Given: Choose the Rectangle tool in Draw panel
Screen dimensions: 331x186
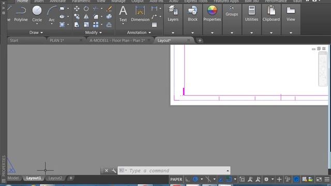Looking at the screenshot, I should (62, 9).
